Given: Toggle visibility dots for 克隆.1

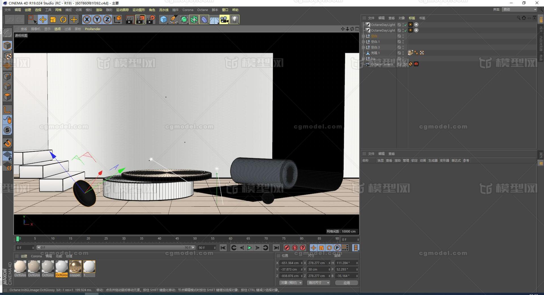Looking at the screenshot, I should coord(403,53).
